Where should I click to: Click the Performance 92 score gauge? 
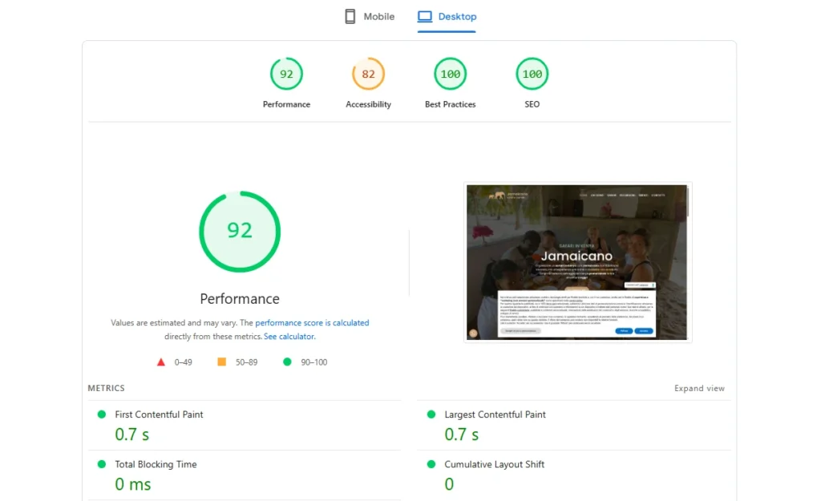286,75
